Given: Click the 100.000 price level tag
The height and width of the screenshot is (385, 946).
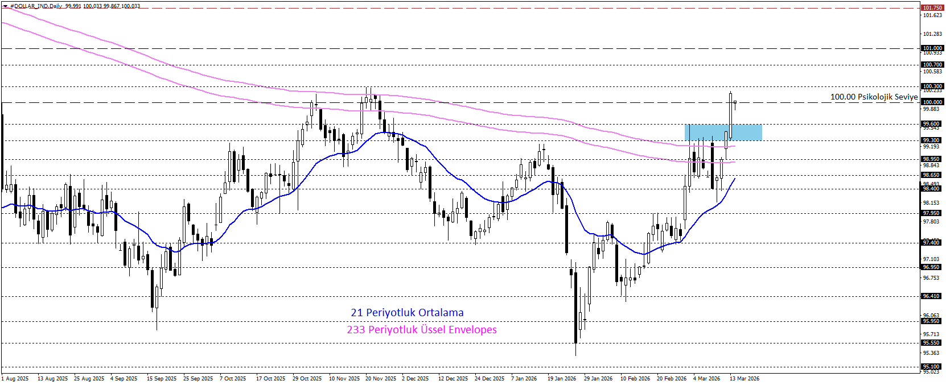Looking at the screenshot, I should 932,102.
